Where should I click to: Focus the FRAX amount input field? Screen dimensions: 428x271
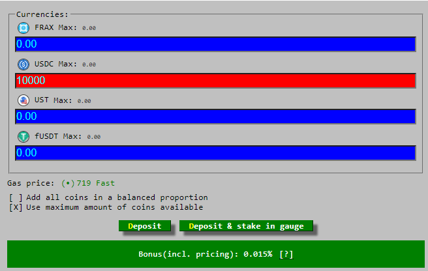point(216,44)
